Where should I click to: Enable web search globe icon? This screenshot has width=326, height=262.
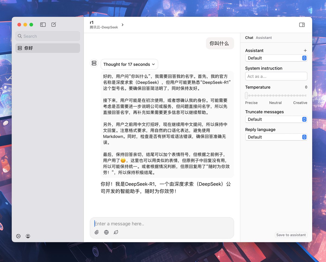coord(106,232)
